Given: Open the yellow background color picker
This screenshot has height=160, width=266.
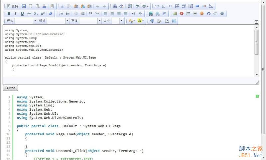Looking at the screenshot, I should pyautogui.click(x=141, y=21).
